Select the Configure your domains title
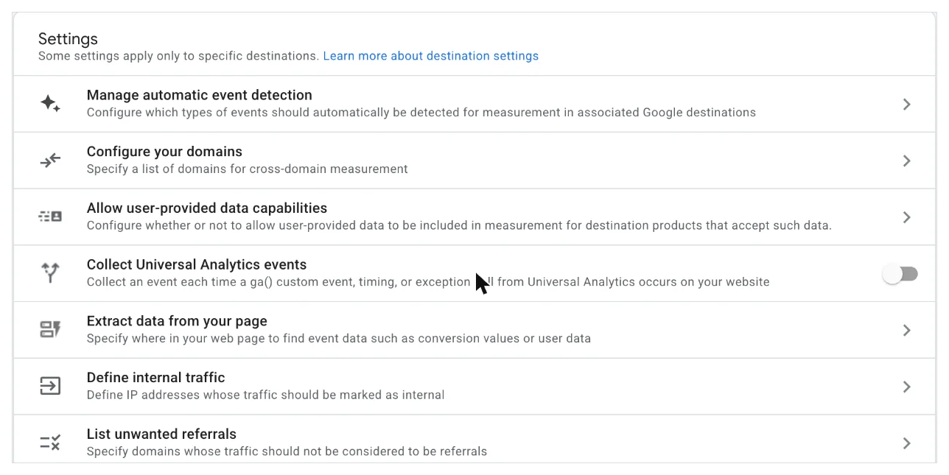The width and height of the screenshot is (949, 475). [x=164, y=152]
